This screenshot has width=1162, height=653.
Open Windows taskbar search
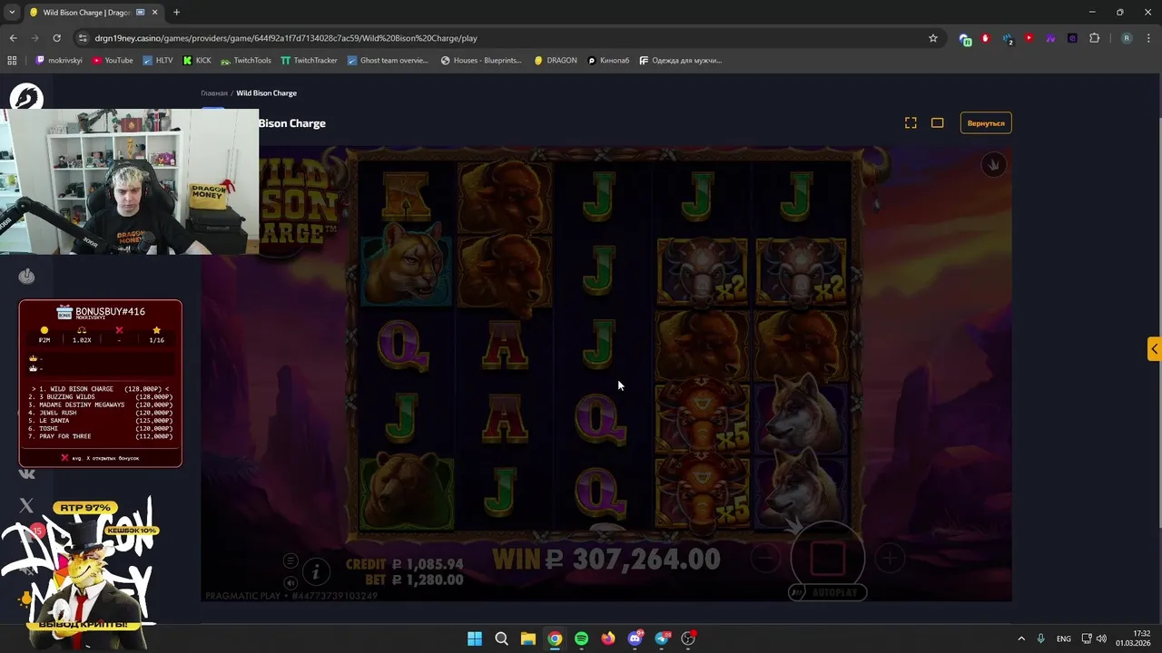coord(501,638)
